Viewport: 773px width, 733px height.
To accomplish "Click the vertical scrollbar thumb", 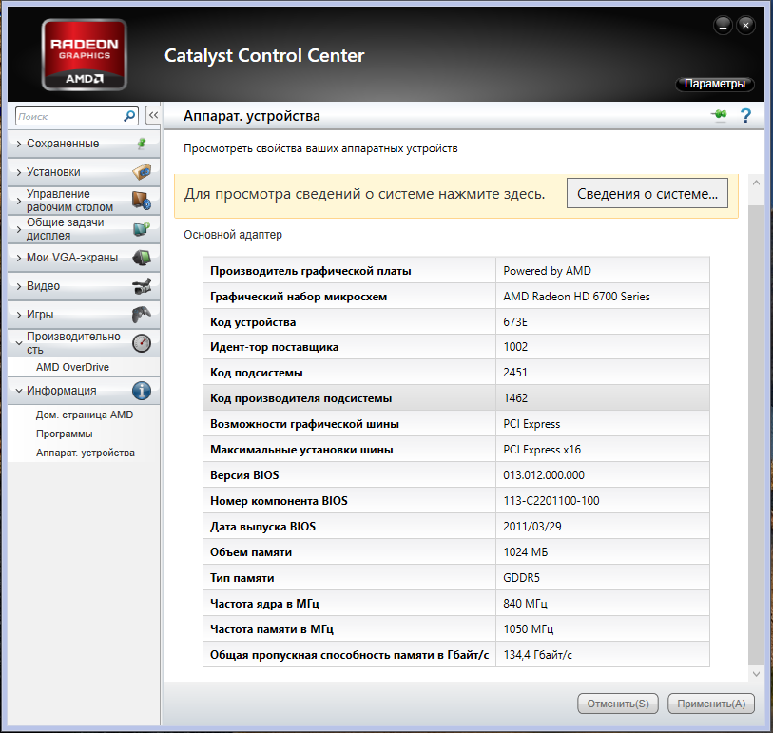I will [756, 436].
